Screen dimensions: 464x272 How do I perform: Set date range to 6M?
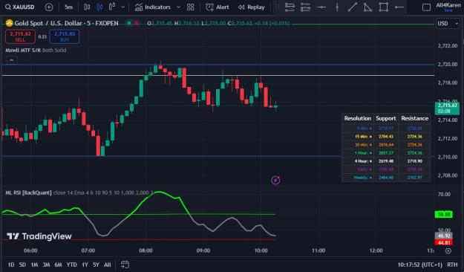(x=59, y=265)
